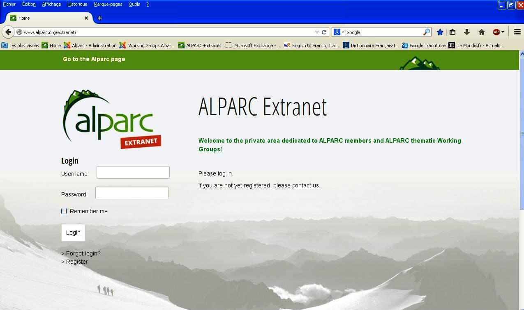Click the ALPARC Extranet heading text
This screenshot has width=524, height=310.
click(x=263, y=107)
